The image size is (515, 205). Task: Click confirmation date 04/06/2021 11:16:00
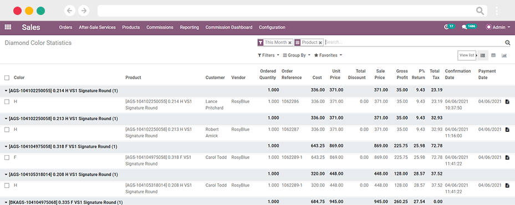pos(457,133)
